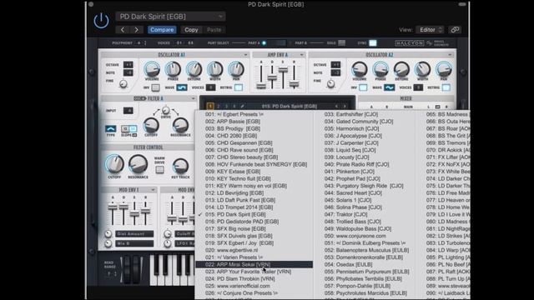Expand the Mod Env 1 header menu
Image resolution: width=534 pixels, height=300 pixels.
click(x=153, y=190)
